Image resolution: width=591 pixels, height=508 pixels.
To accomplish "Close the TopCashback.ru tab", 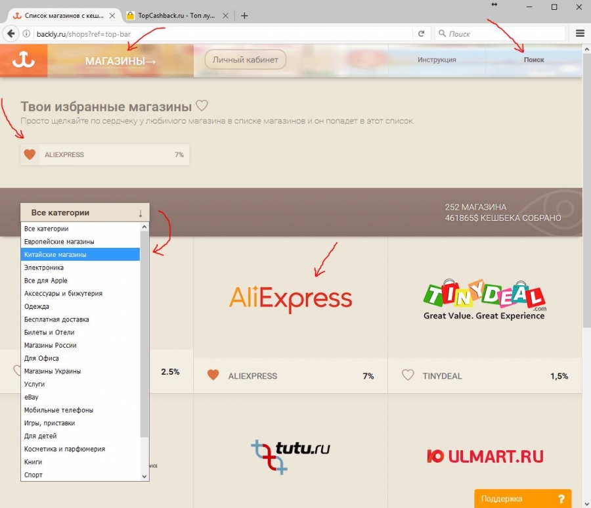I will click(225, 16).
